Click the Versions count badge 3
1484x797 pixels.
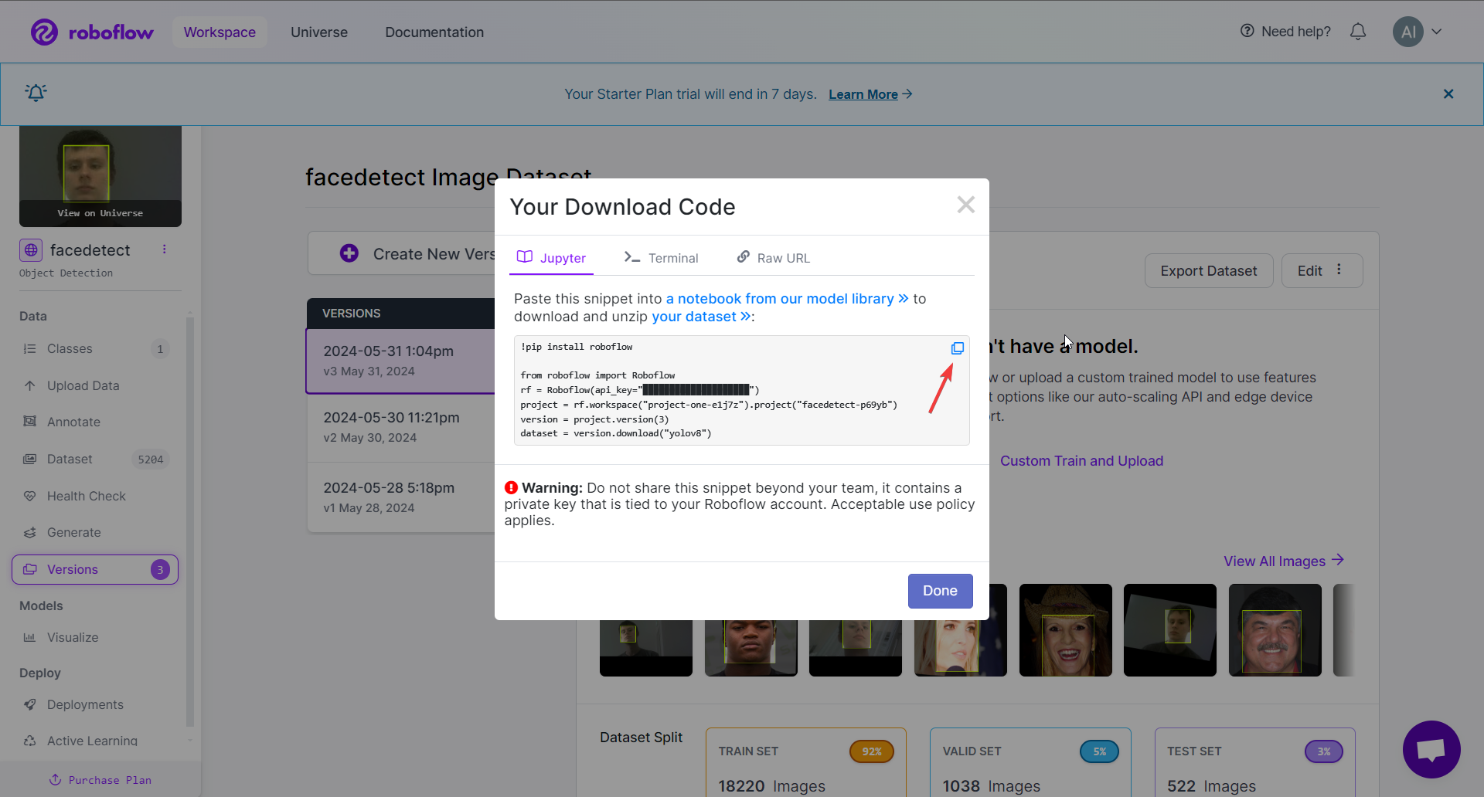pyautogui.click(x=160, y=569)
